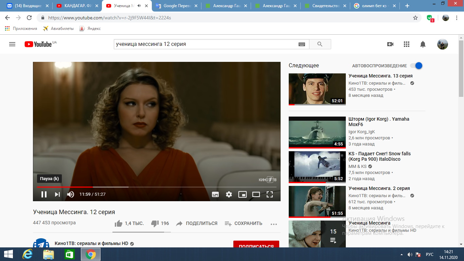Switch to КАНДАГАР browser tab

(77, 6)
